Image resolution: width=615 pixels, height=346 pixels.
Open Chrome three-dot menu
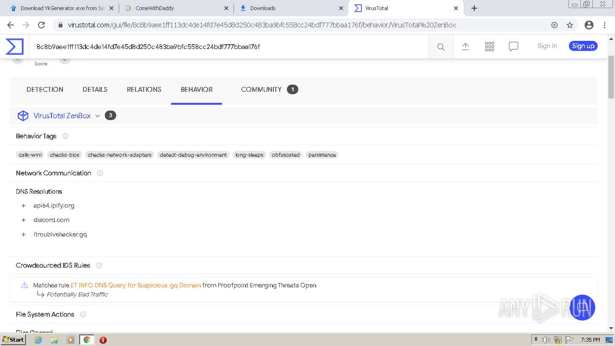tap(605, 25)
